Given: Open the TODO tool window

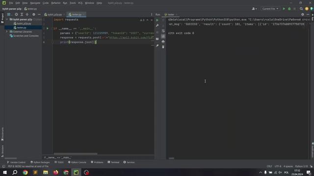Looking at the screenshot, I should click(x=59, y=162).
